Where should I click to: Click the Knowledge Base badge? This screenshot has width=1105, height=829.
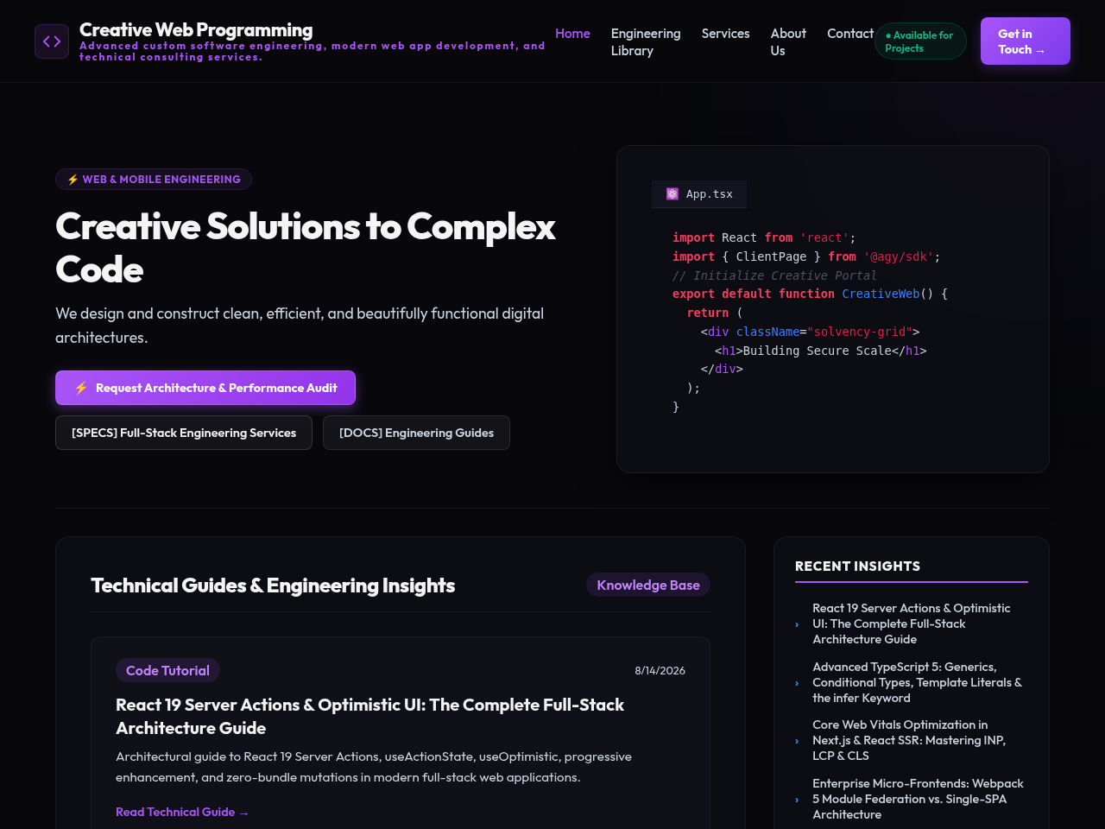pos(648,585)
